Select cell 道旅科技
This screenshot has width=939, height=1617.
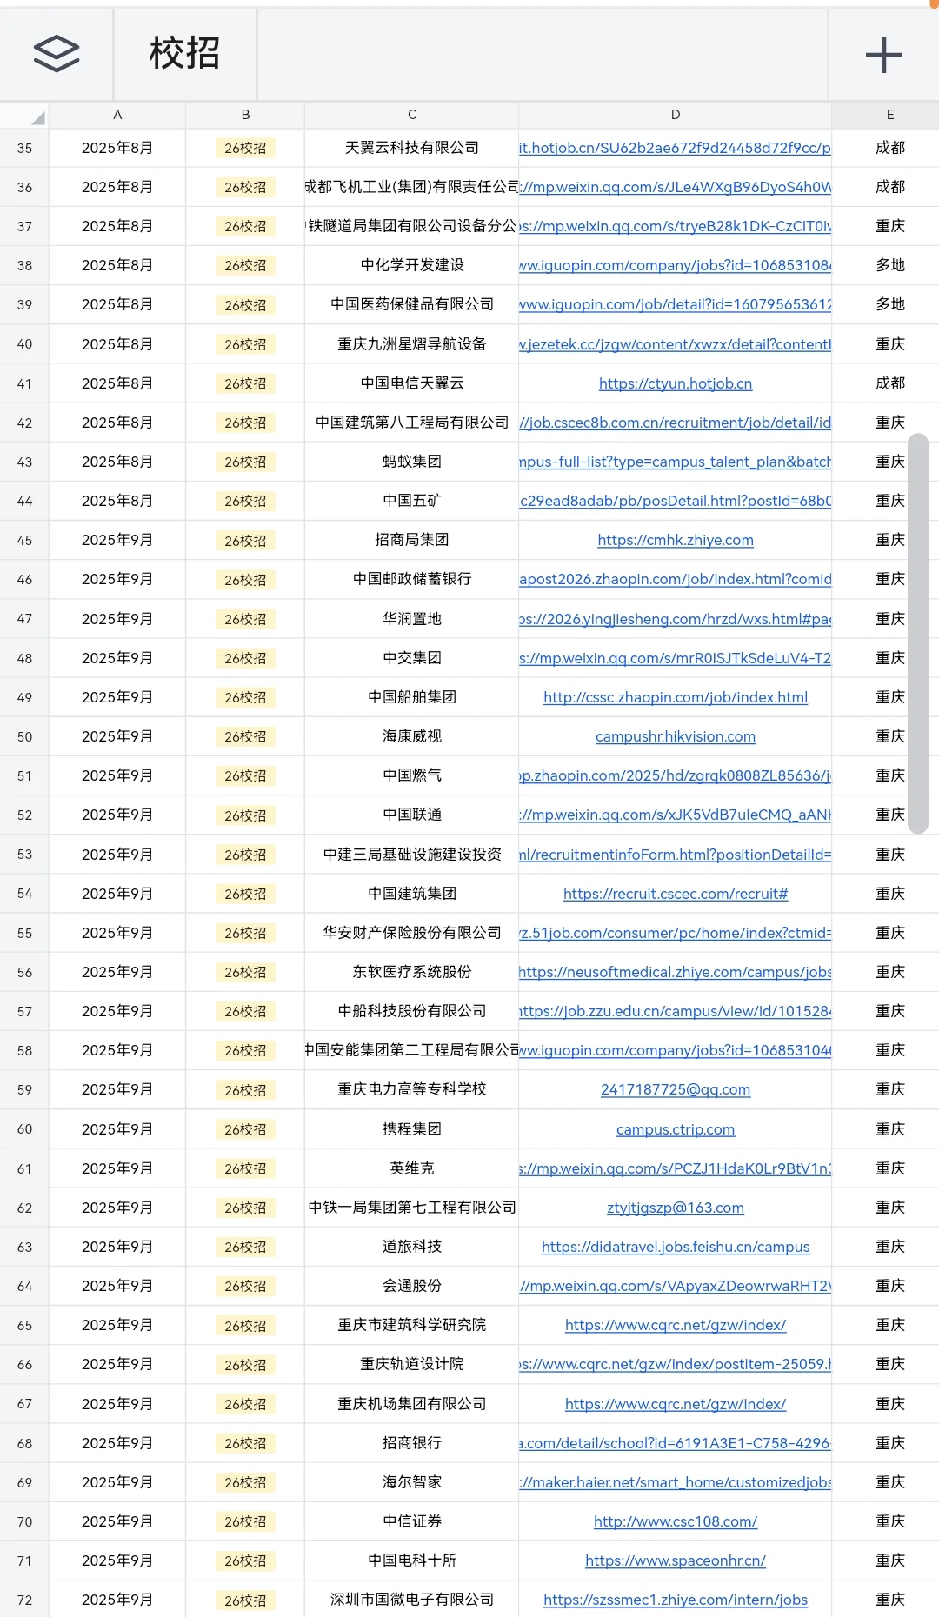coord(412,1247)
